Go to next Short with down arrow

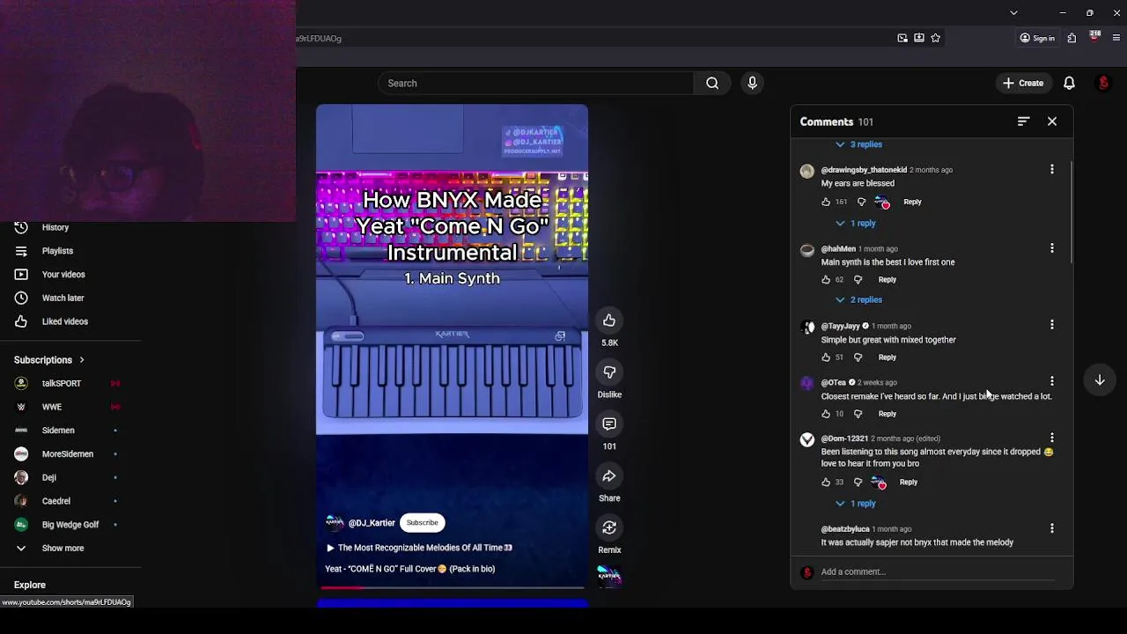point(1100,380)
